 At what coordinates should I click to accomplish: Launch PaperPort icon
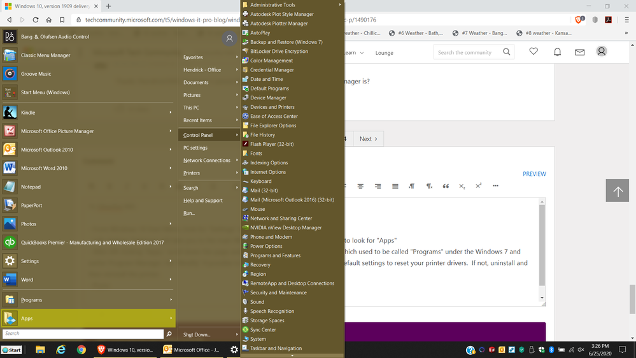[x=10, y=205]
